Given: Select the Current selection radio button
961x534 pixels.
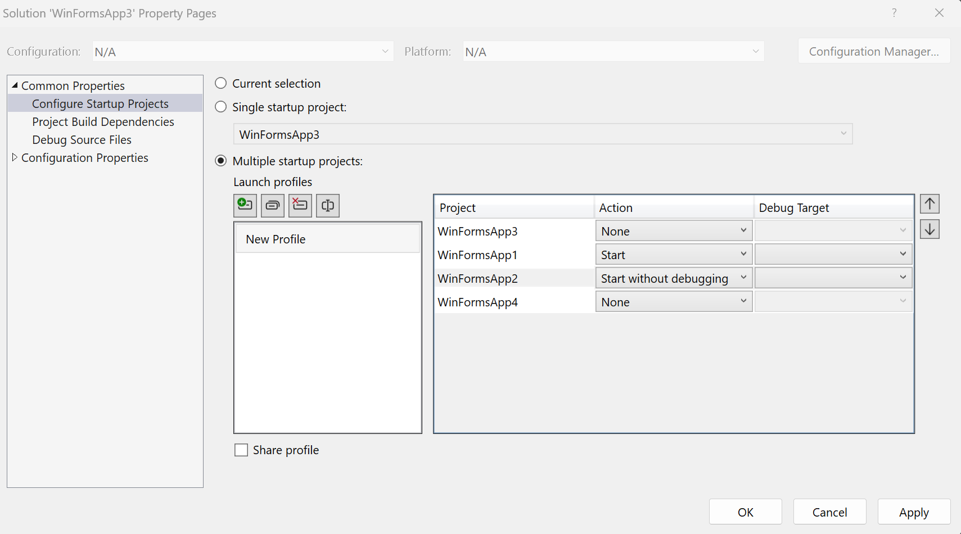Looking at the screenshot, I should [x=220, y=83].
